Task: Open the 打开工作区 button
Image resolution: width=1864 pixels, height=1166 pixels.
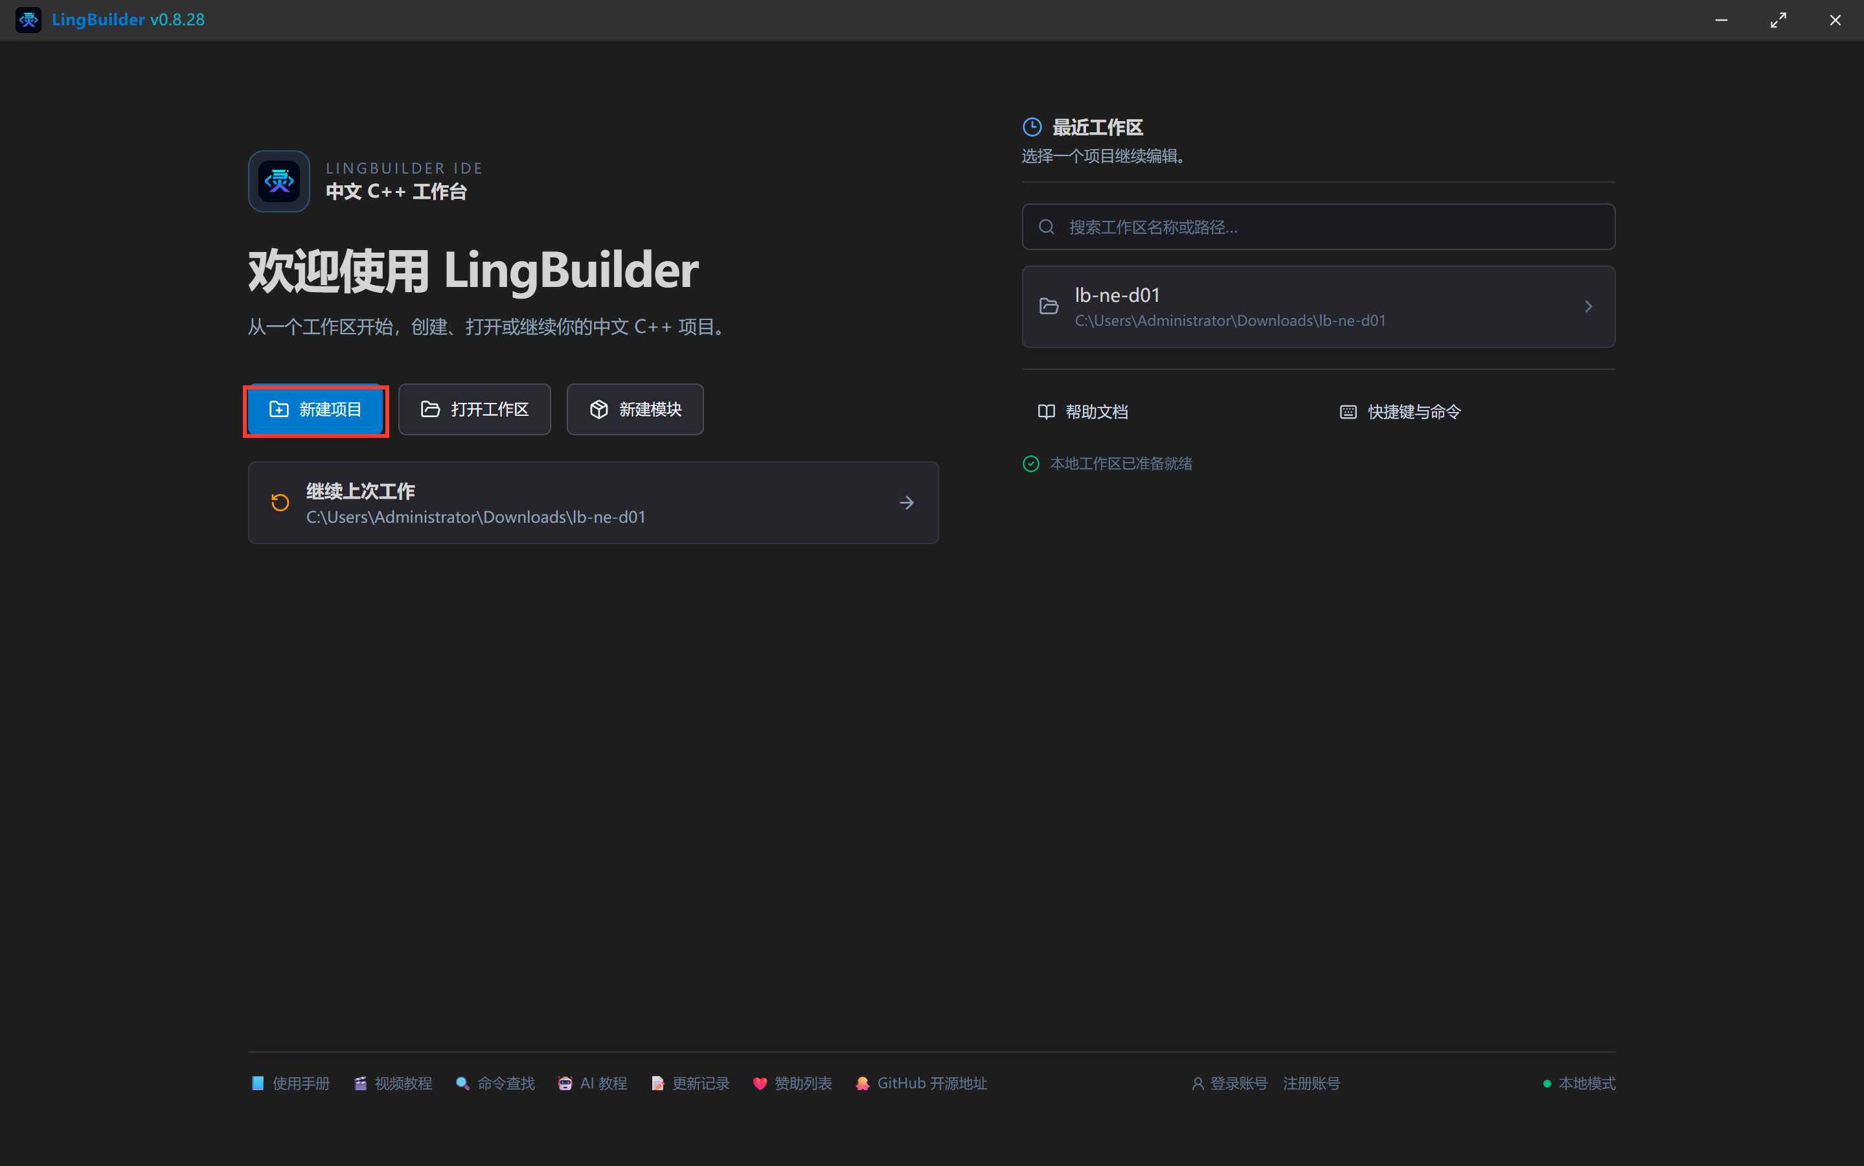Action: coord(474,409)
